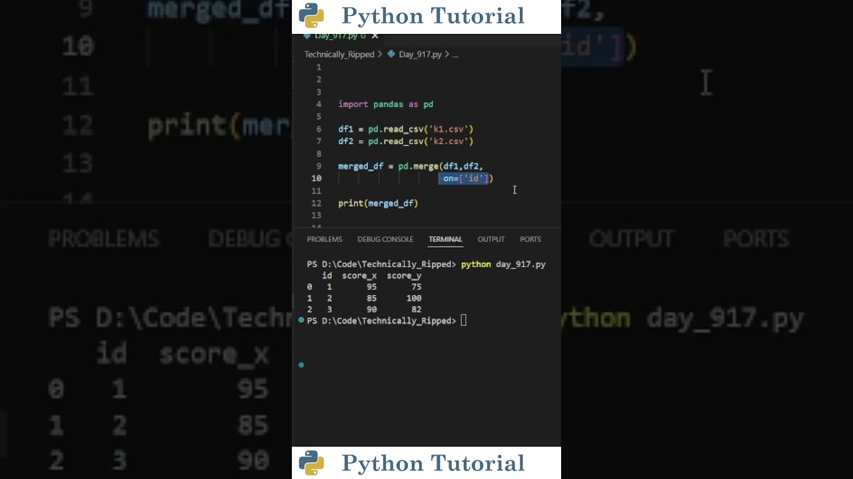Click the value 95 in terminal output

[371, 287]
